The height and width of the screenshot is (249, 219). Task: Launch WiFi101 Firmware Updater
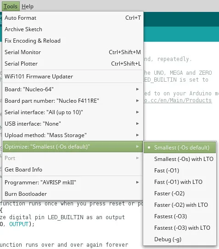click(73, 77)
